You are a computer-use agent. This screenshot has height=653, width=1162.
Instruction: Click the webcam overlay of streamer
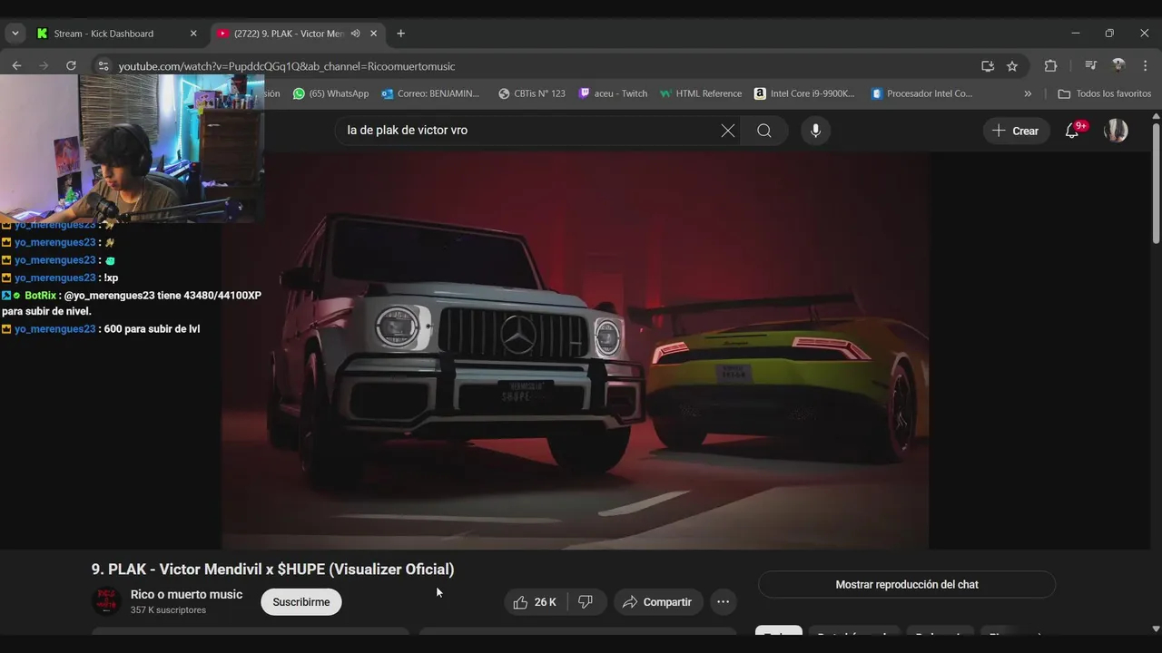click(x=133, y=148)
